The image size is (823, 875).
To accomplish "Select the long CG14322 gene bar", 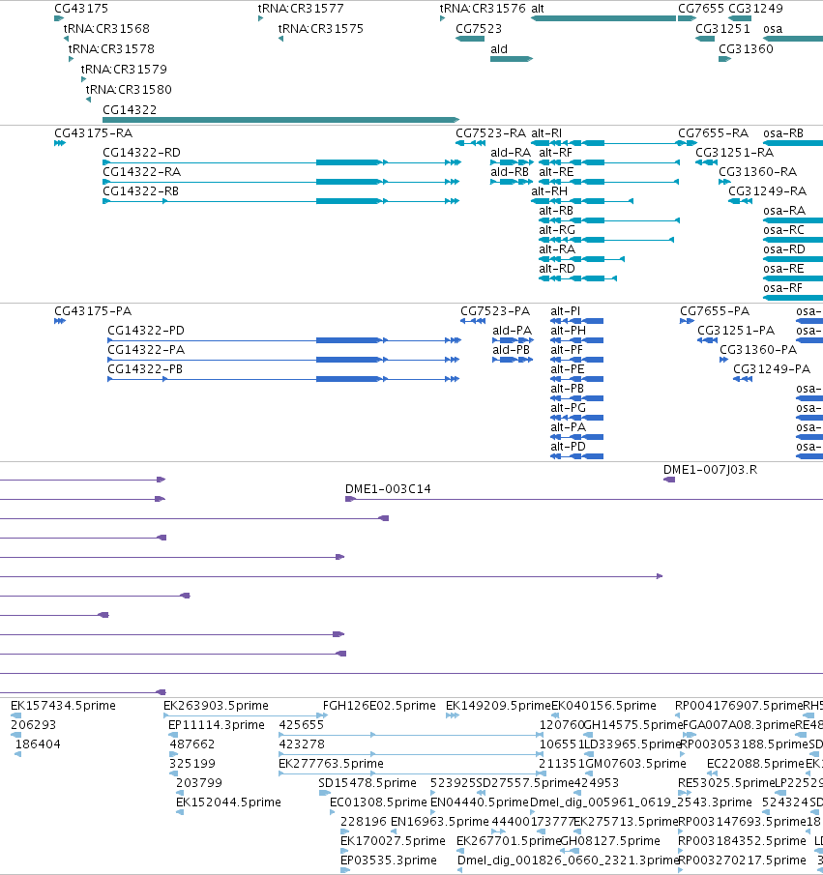I will click(280, 120).
